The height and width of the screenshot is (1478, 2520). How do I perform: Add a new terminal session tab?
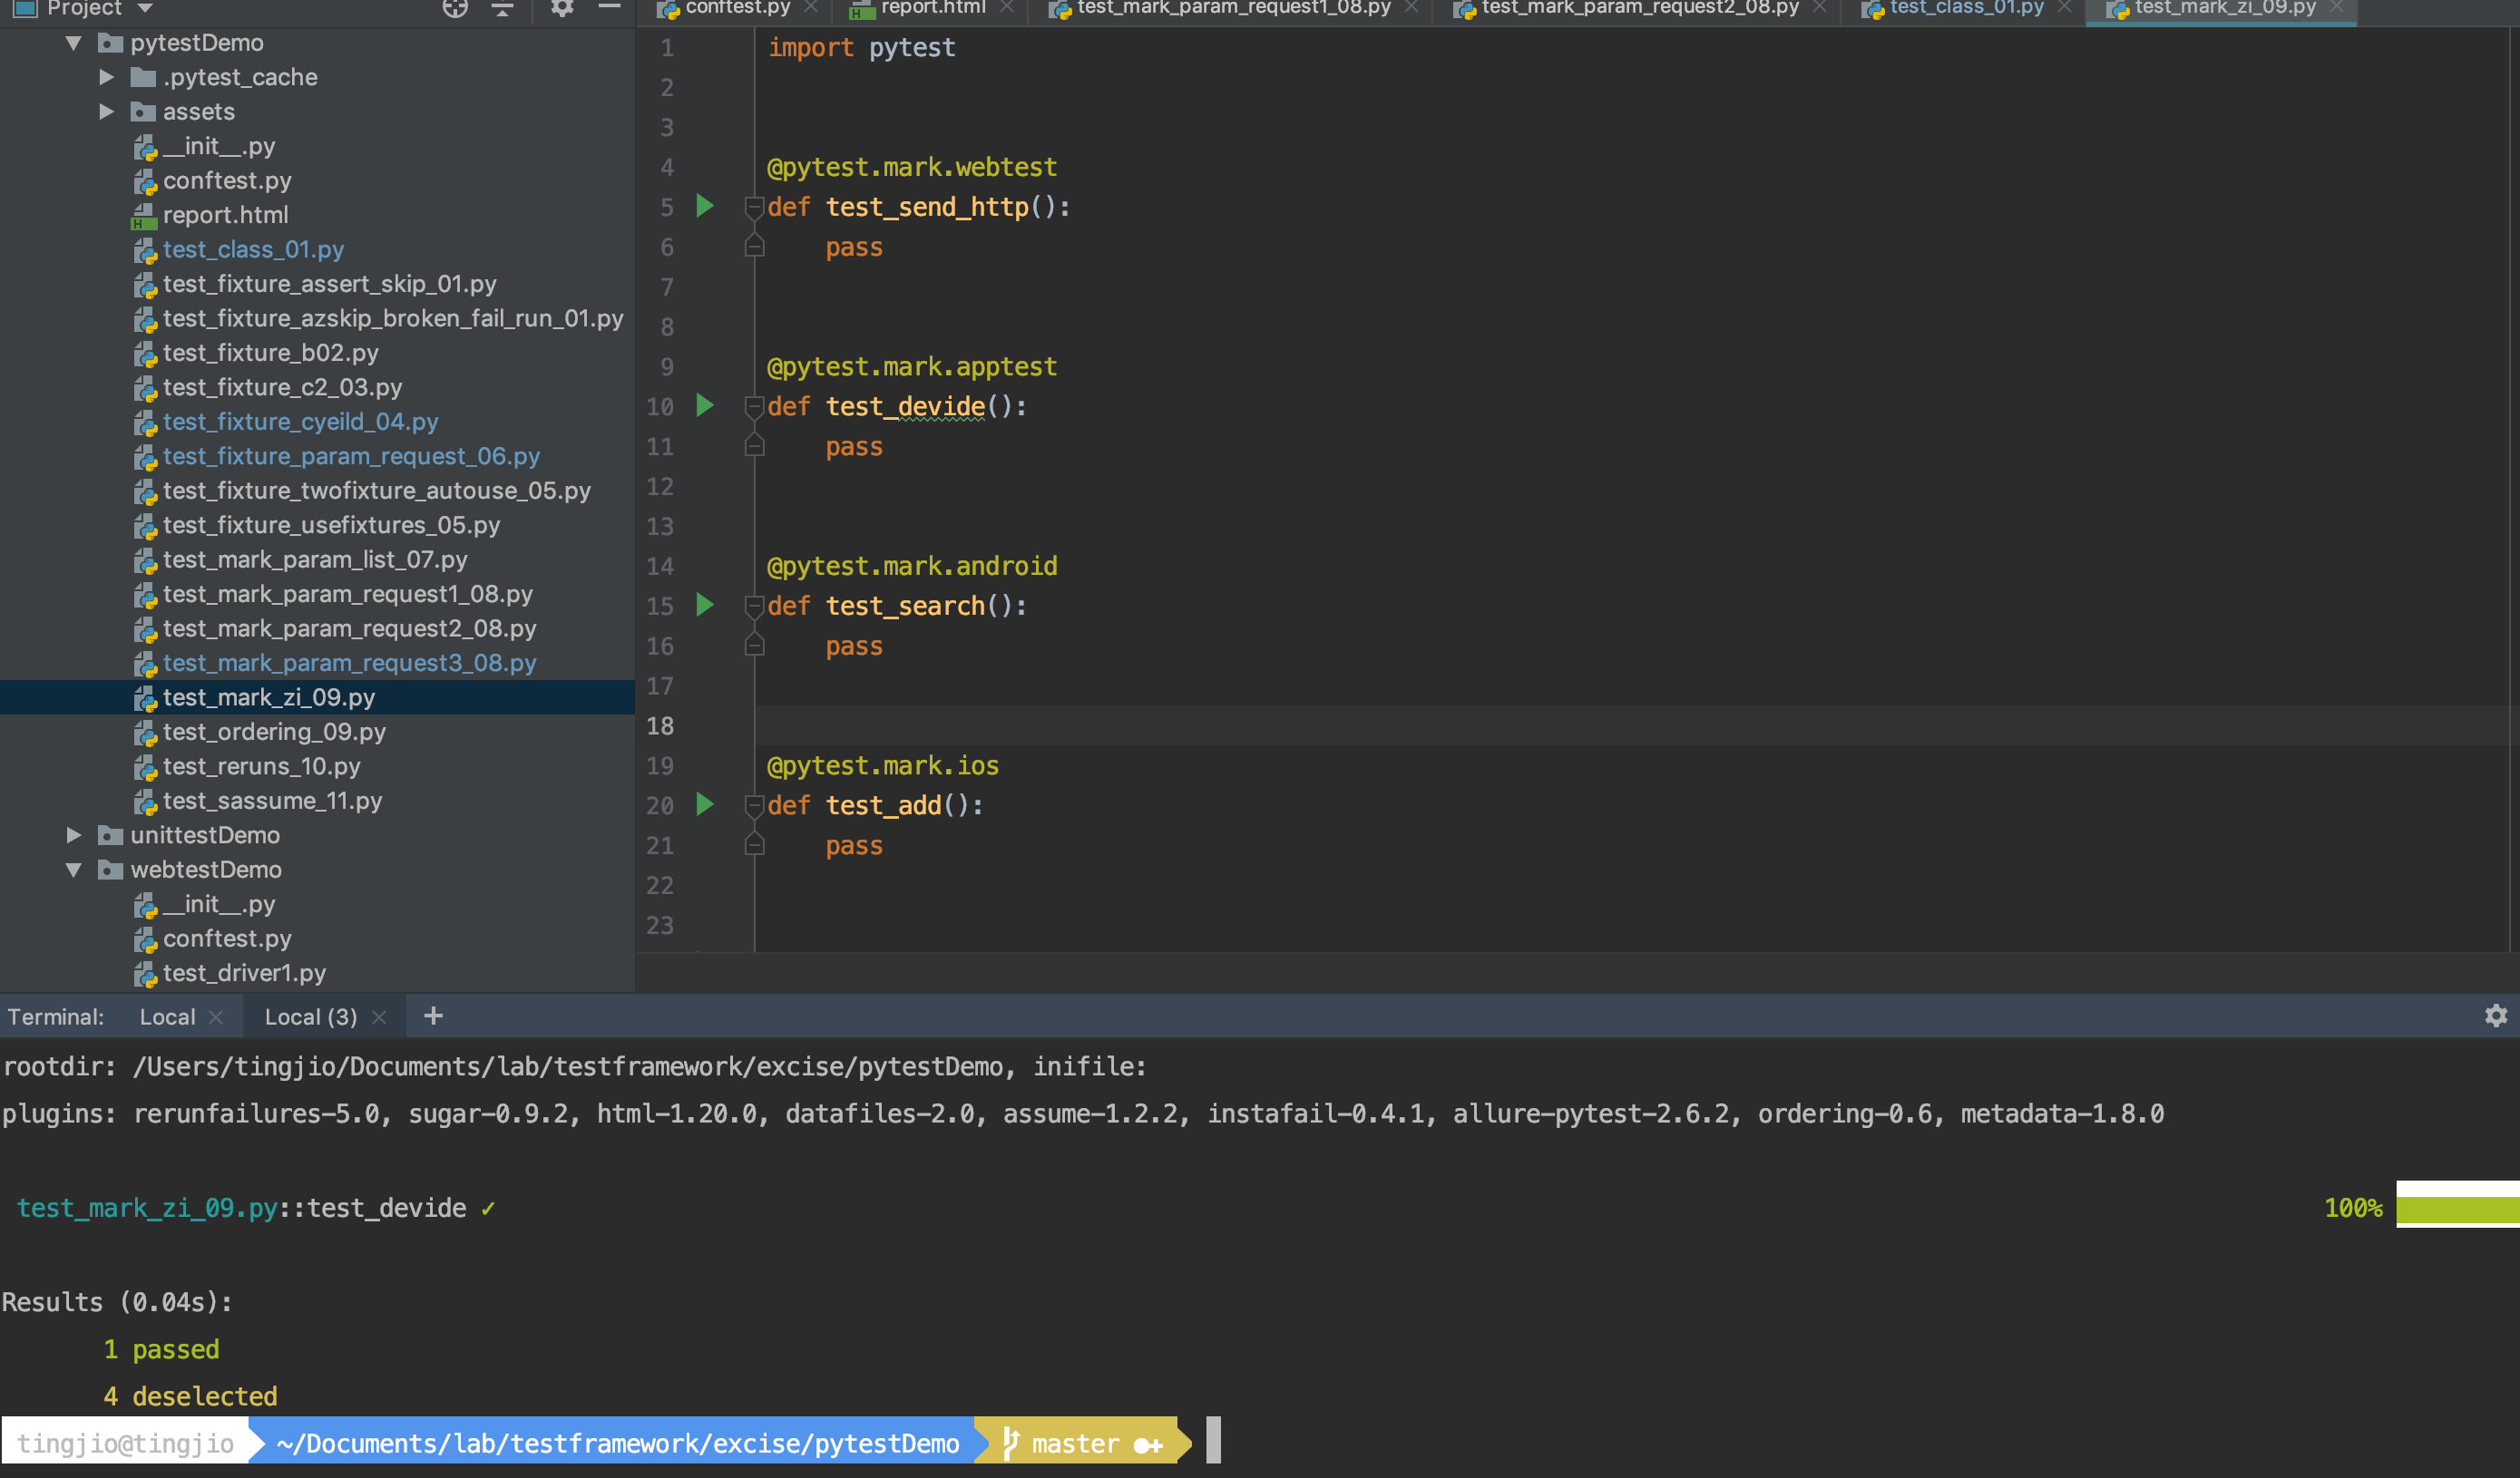(x=433, y=1016)
